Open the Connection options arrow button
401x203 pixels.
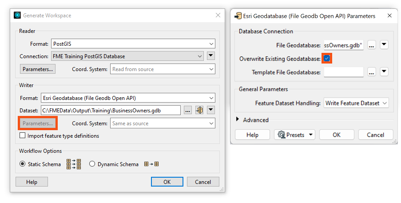click(211, 56)
